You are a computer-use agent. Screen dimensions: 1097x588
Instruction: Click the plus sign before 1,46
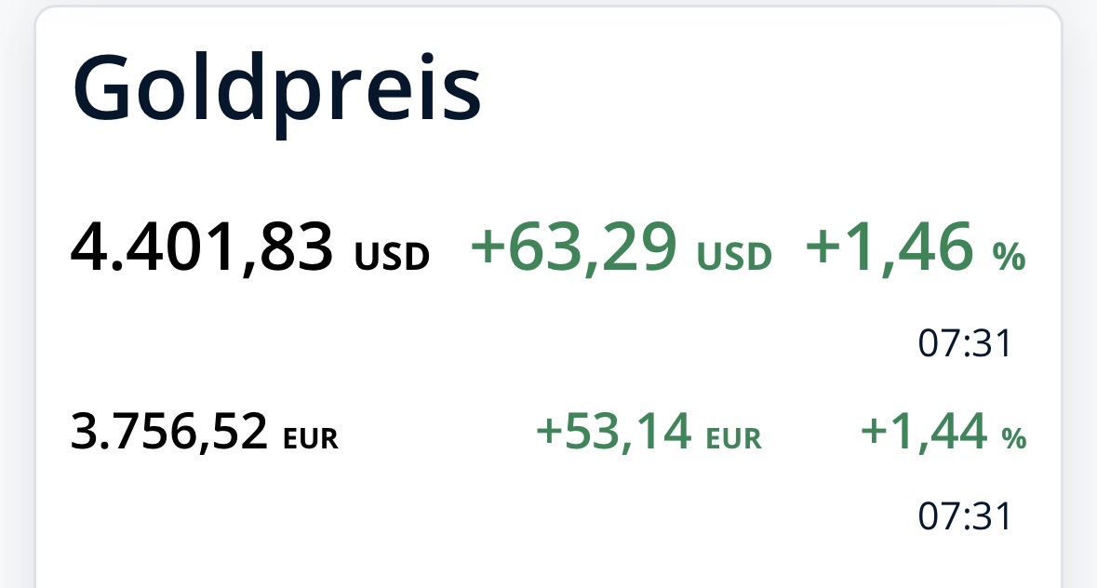click(x=823, y=249)
